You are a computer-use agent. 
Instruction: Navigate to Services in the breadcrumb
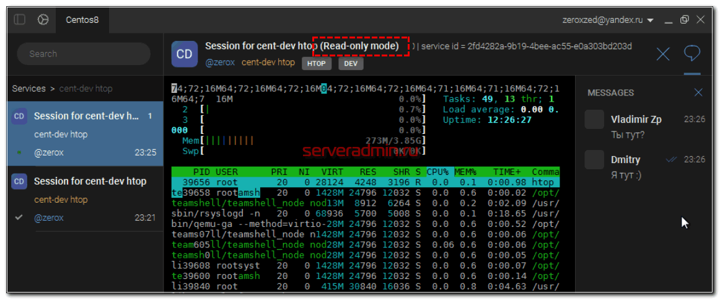[29, 89]
